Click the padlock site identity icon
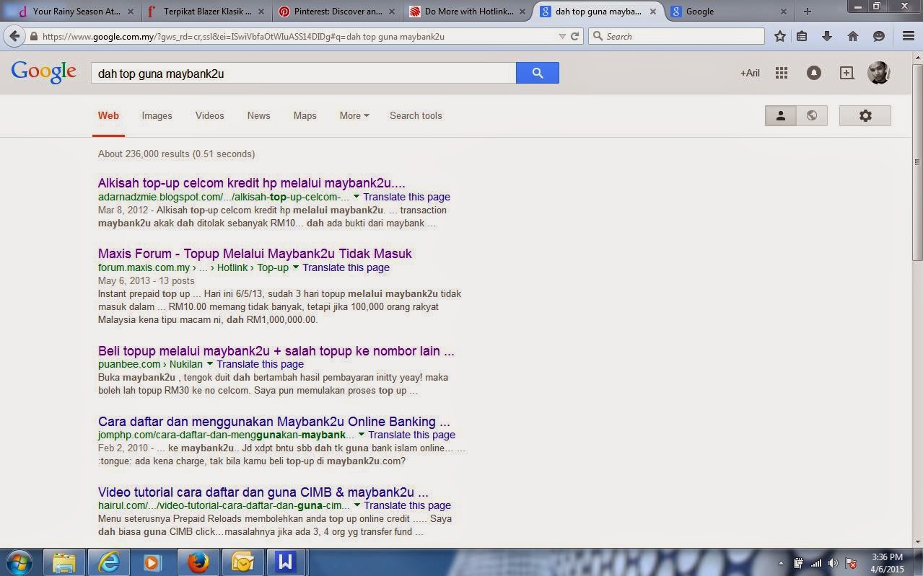923x576 pixels. (34, 36)
